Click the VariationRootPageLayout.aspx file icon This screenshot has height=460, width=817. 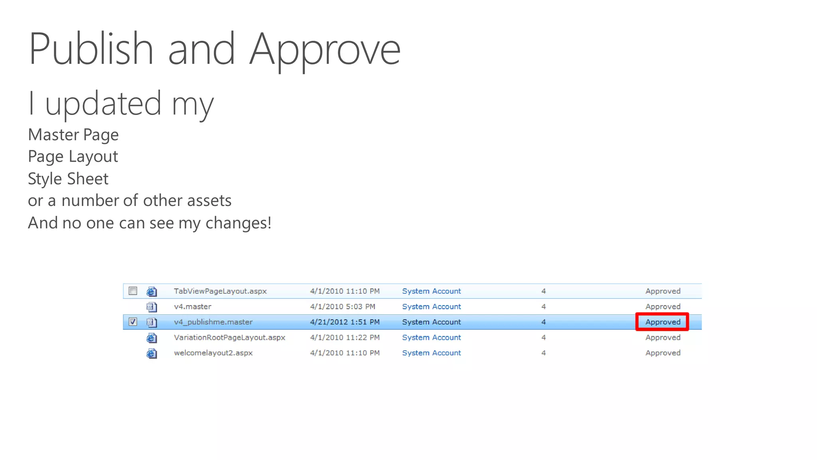tap(152, 338)
